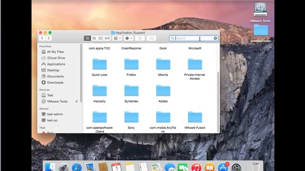Switch to icon view
This screenshot has height=171, width=305.
[x=87, y=38]
